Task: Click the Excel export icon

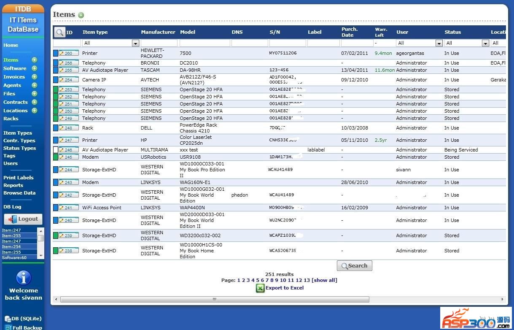Action: [260, 288]
